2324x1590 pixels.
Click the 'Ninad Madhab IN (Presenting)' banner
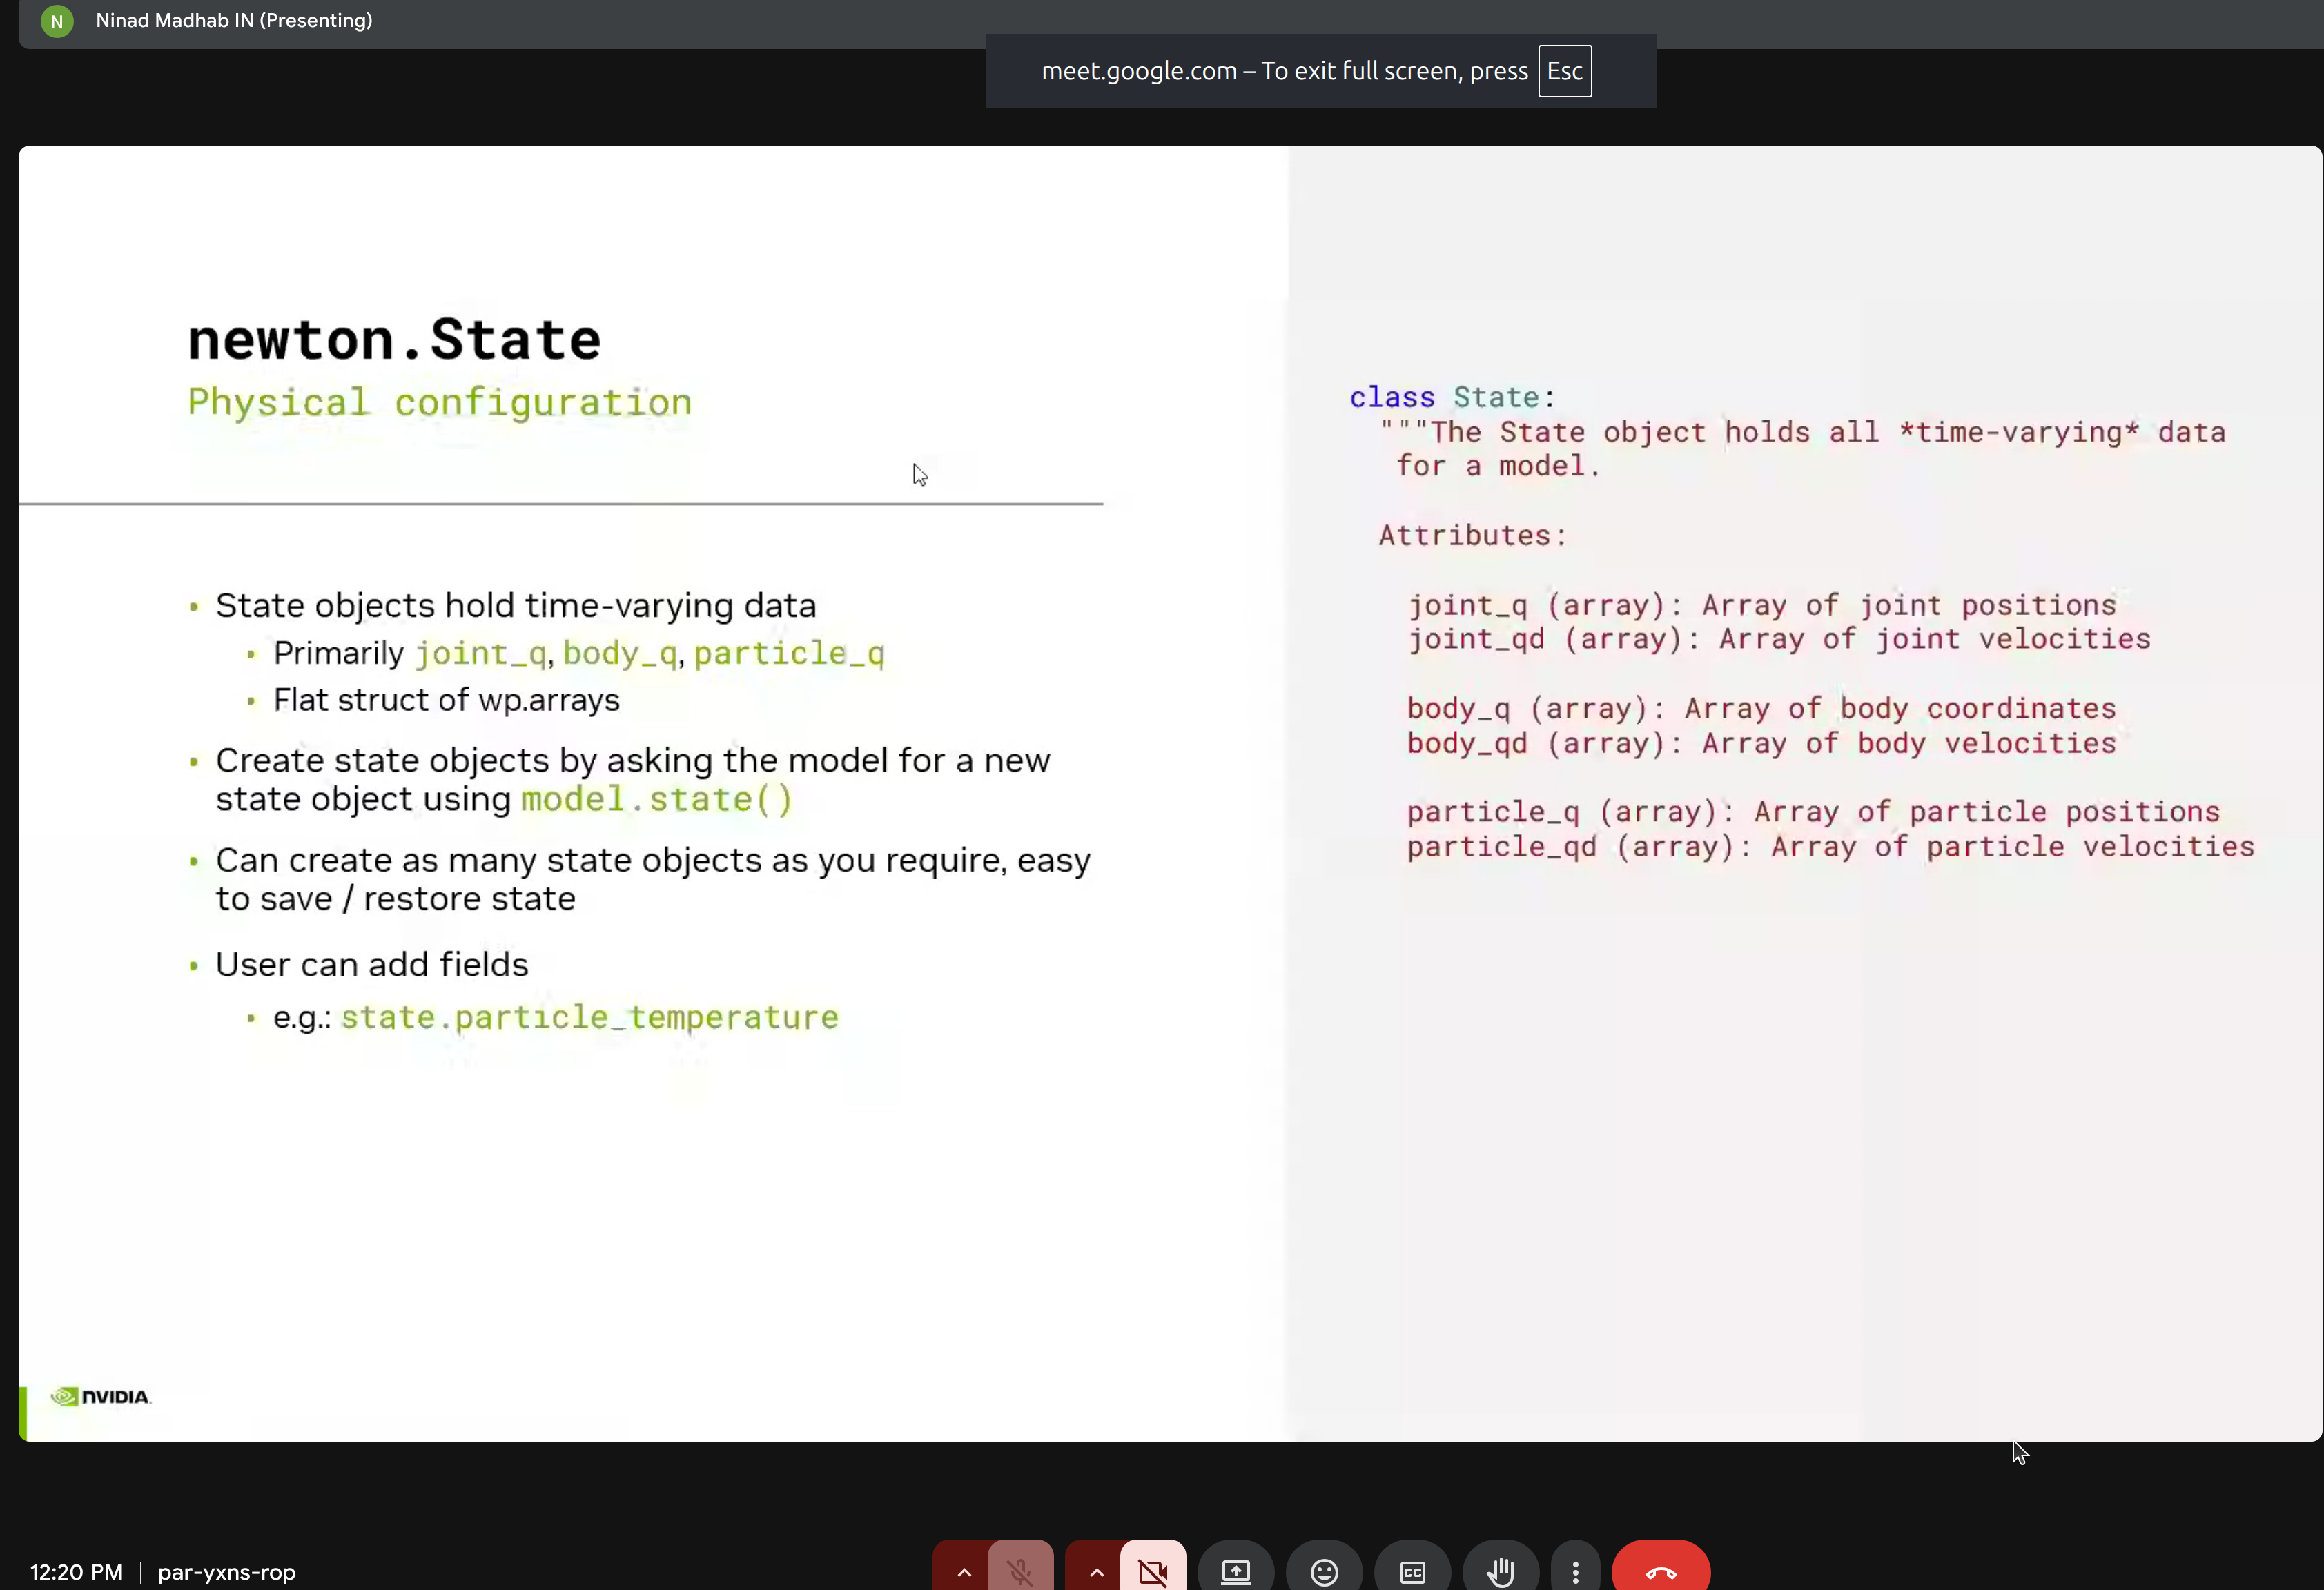[233, 20]
